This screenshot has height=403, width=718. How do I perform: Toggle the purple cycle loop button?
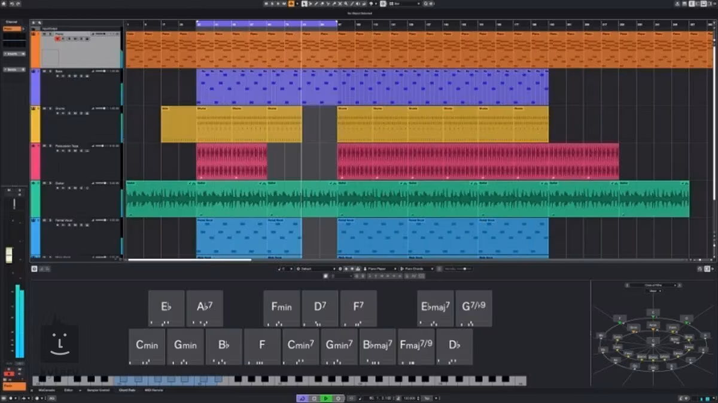(302, 398)
